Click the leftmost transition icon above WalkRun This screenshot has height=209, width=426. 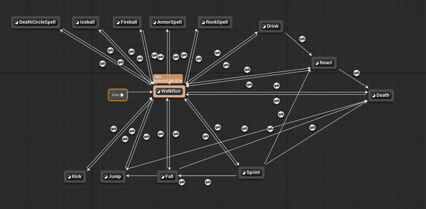102,63
